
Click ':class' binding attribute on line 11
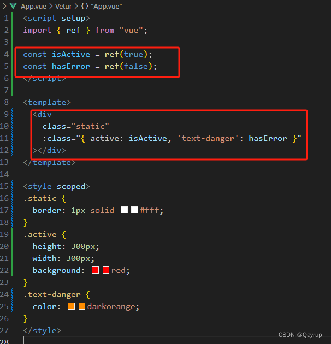coord(56,139)
